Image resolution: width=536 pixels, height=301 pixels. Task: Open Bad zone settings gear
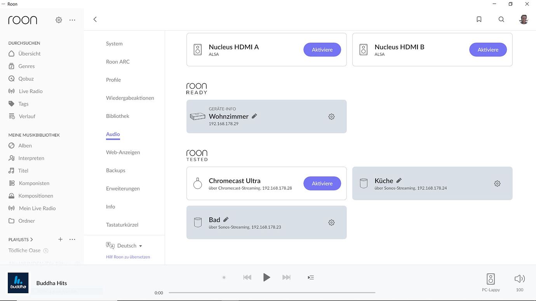pos(331,222)
